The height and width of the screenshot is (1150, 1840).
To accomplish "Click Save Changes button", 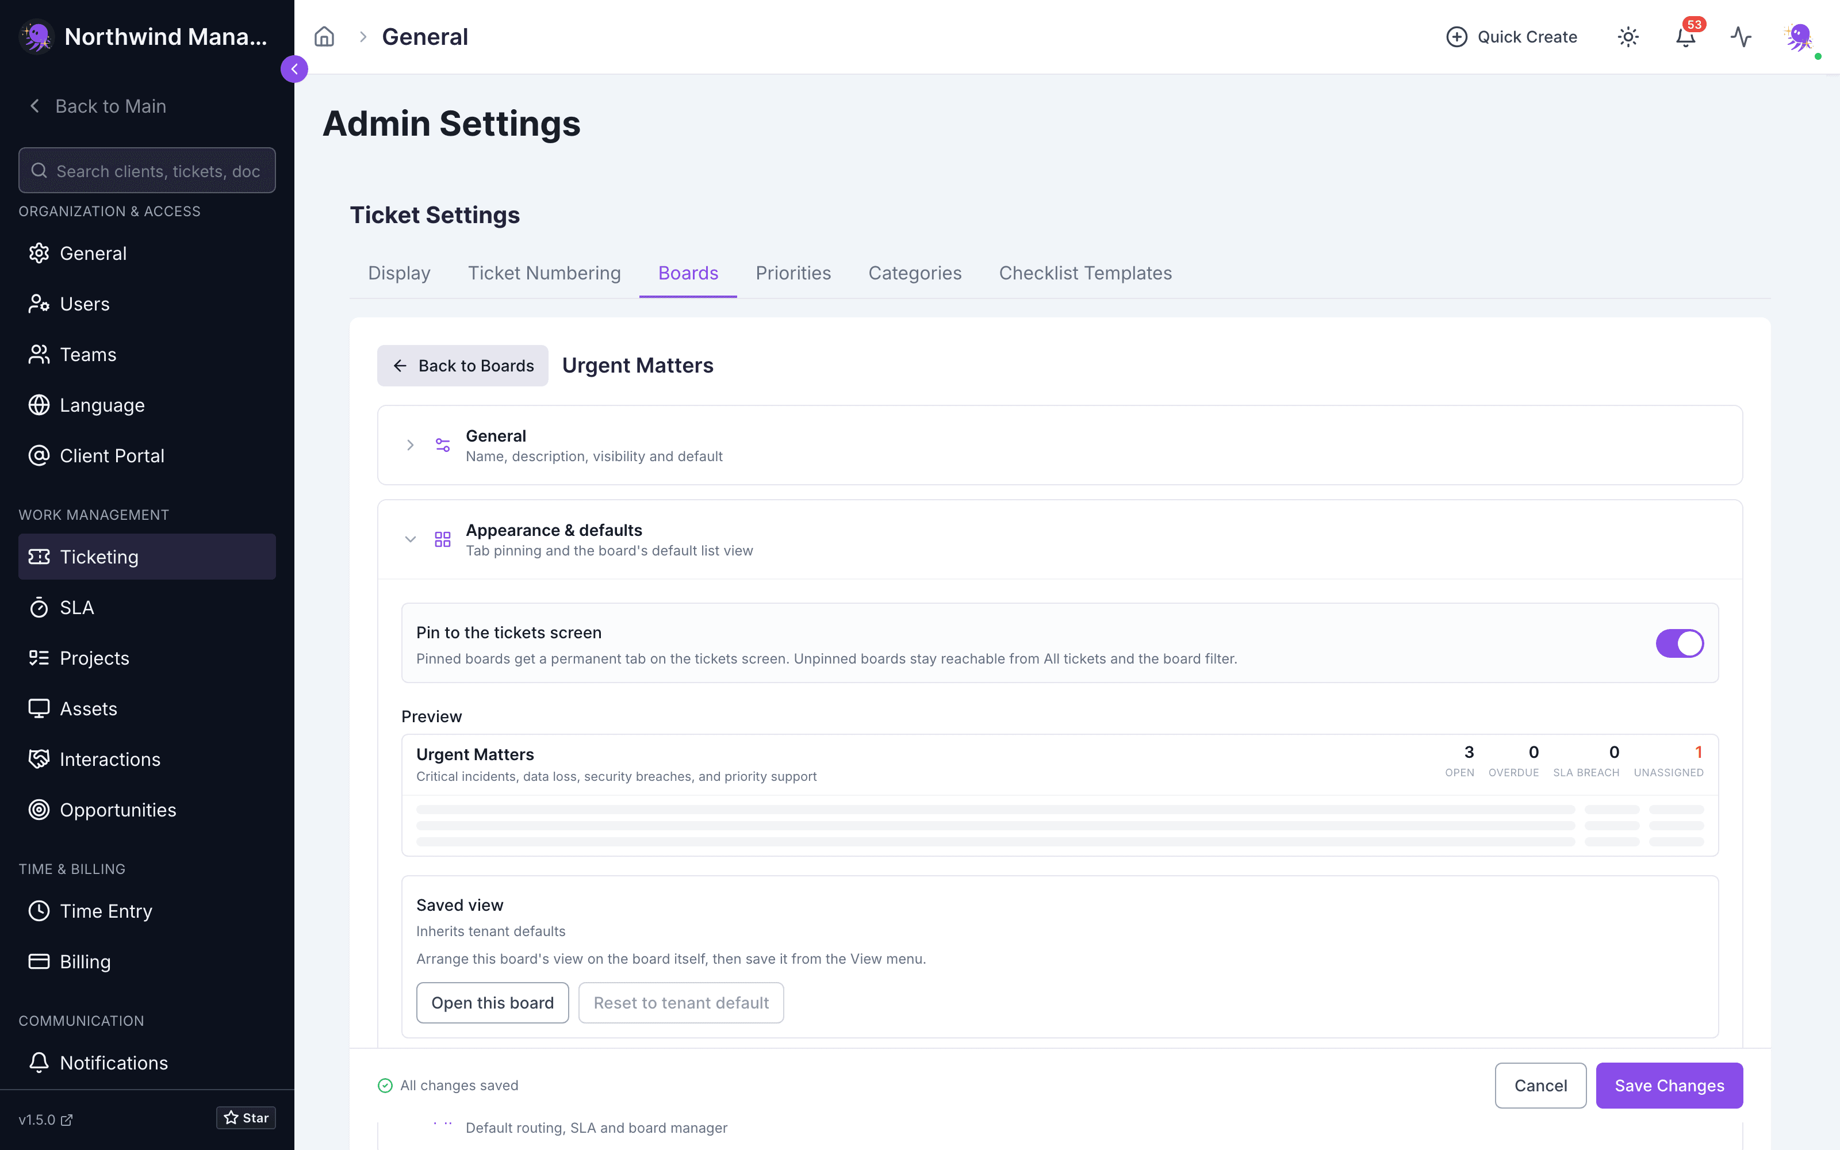I will click(1669, 1086).
